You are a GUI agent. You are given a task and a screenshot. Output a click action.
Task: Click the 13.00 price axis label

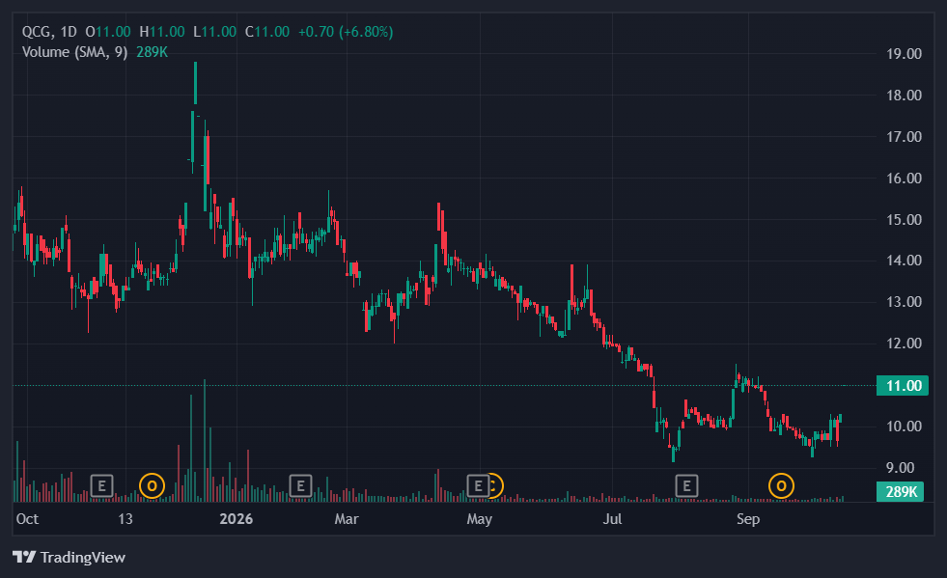(x=904, y=301)
